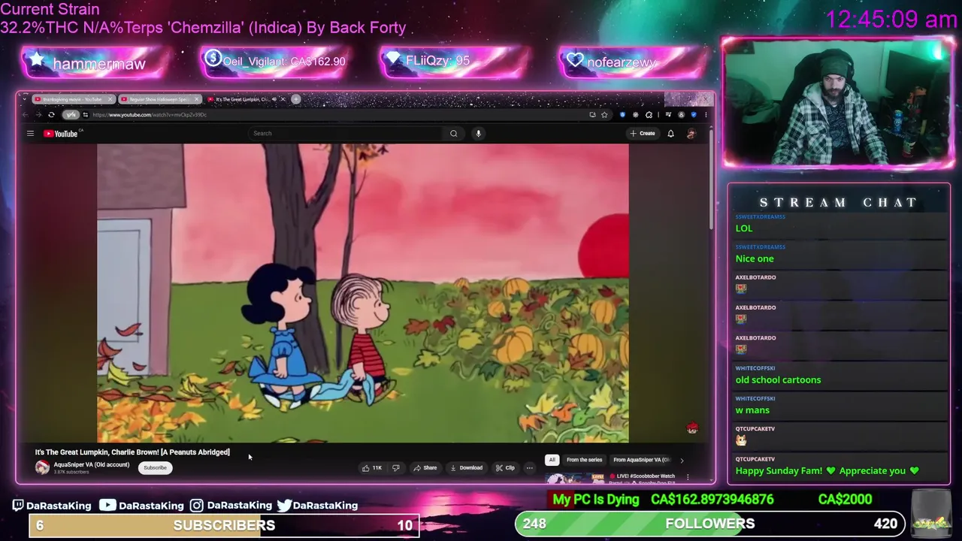The height and width of the screenshot is (541, 962).
Task: Click the 'LIVE! #Scoobtober Watch' recommended video
Action: coord(616,476)
